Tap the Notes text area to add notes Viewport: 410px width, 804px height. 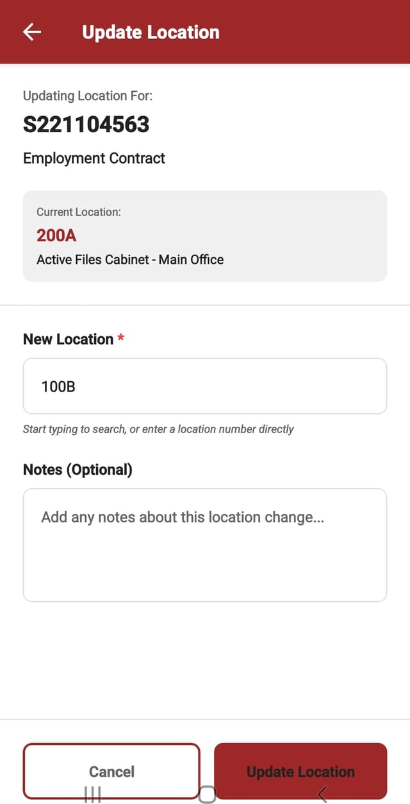pyautogui.click(x=204, y=545)
